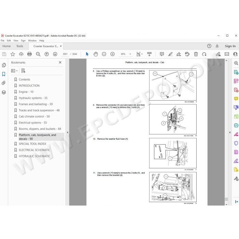Viewport: 239px width, 239px height.
Task: Click the Stamp tool icon
Action: click(x=187, y=54)
